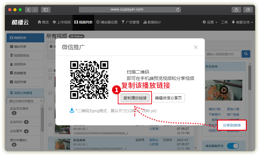Image resolution: width=260 pixels, height=156 pixels.
Task: Open 视频专辑 in the sidebar
Action: [25, 82]
